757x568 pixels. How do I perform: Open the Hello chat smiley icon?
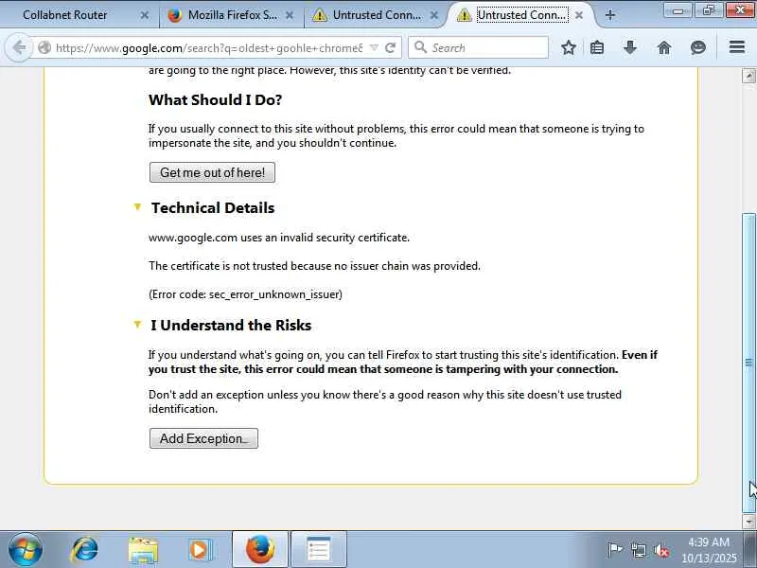698,47
